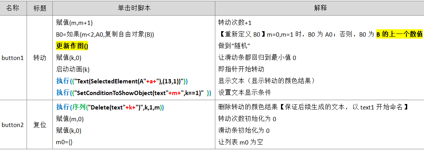Screen dimensions: 424x150
Task: Click the 转动 title cell
Action: pos(40,58)
